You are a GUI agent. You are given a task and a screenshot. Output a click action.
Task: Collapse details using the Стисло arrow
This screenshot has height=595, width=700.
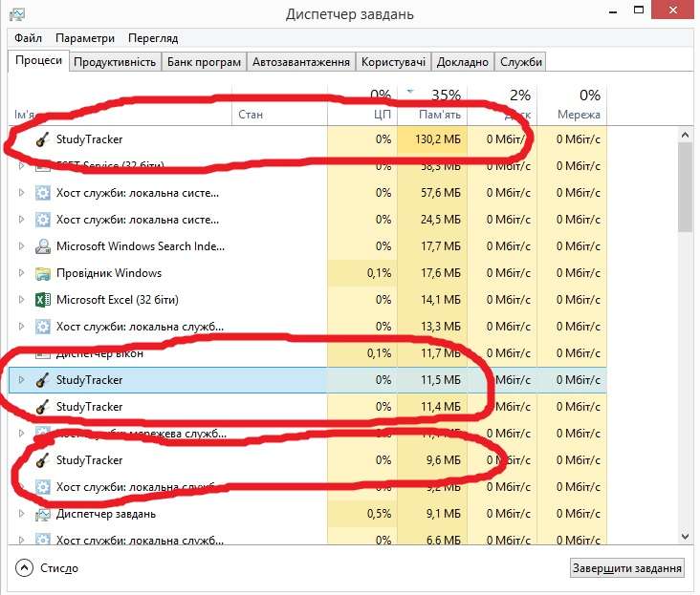tap(24, 568)
